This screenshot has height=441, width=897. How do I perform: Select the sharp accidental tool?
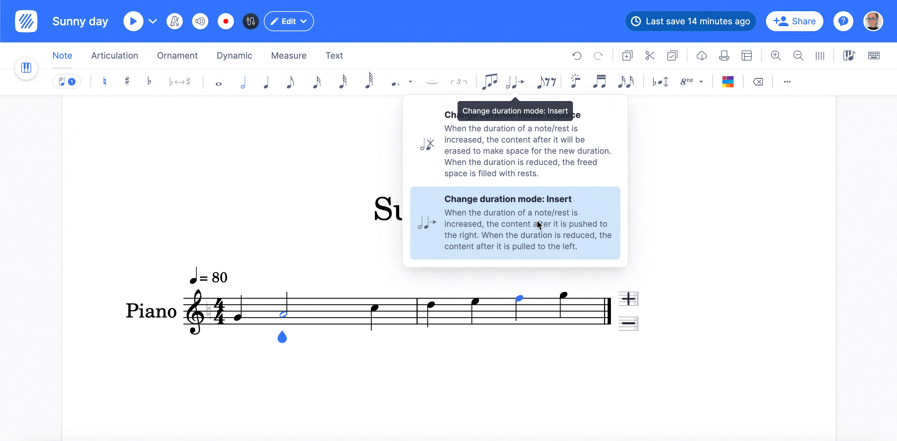tap(127, 82)
